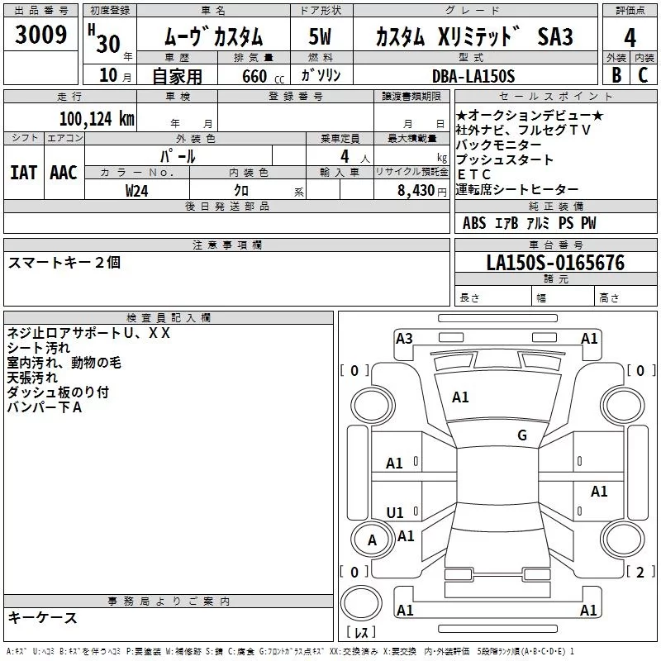Viewport: 661px width, 661px height.
Task: Click the A1 mark on the hood
Action: point(460,397)
